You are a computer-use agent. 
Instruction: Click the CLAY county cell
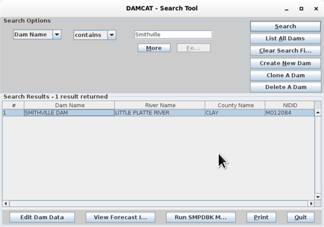pos(235,113)
